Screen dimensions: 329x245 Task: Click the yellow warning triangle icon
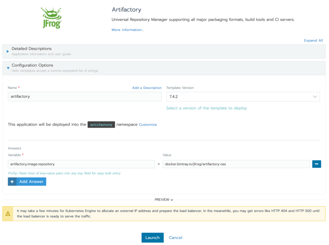[8, 213]
